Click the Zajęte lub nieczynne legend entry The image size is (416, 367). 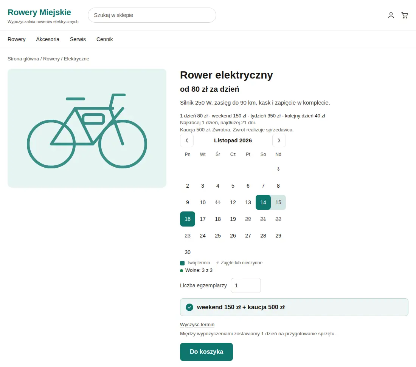pos(239,263)
